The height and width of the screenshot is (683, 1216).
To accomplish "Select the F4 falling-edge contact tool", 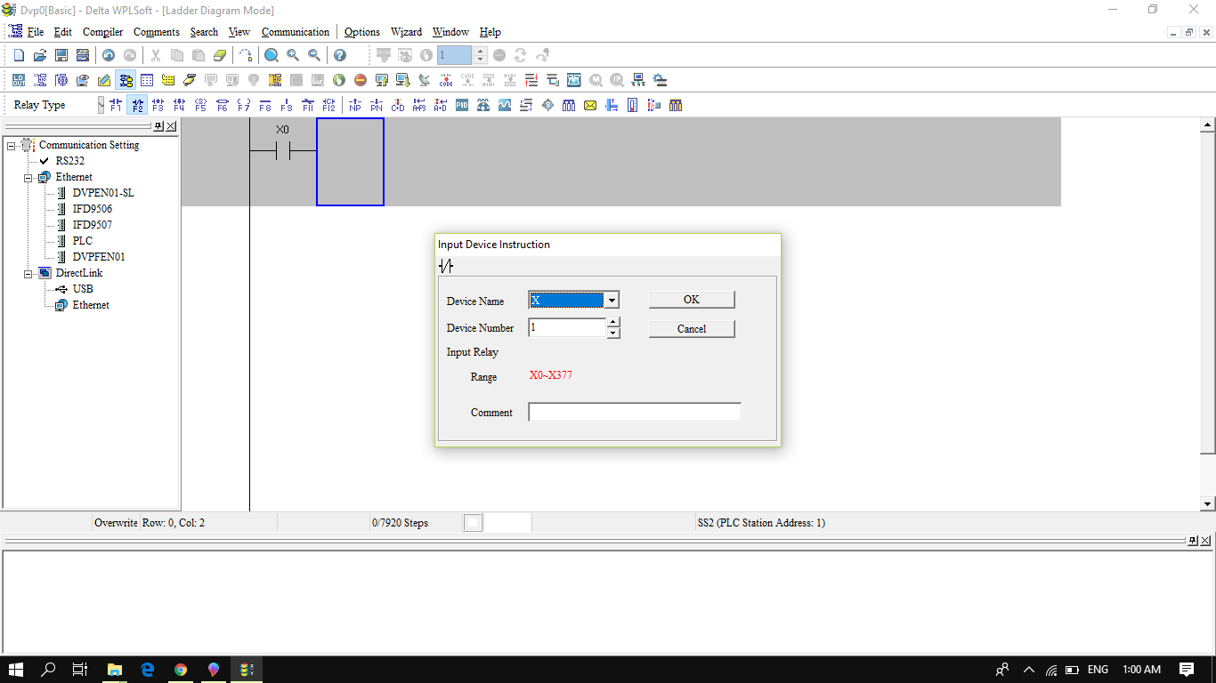I will click(179, 105).
